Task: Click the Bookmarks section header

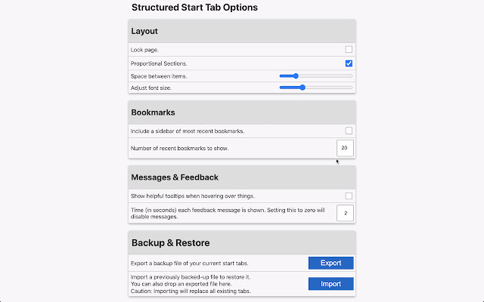Action: pos(153,112)
